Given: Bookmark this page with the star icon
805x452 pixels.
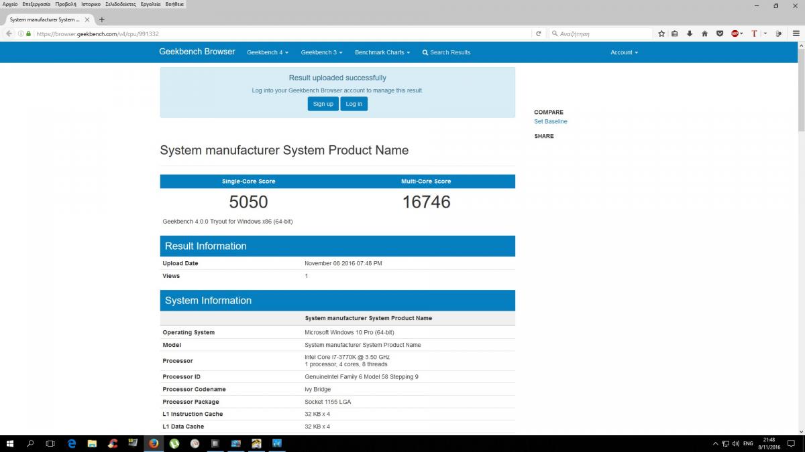Looking at the screenshot, I should 661,33.
